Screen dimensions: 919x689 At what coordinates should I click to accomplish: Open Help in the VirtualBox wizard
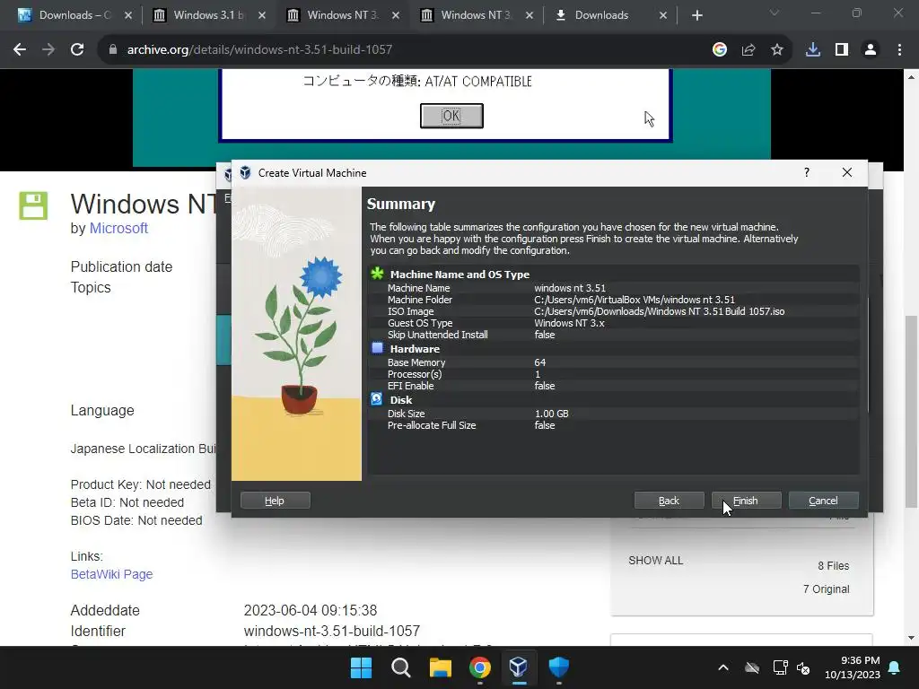point(275,501)
